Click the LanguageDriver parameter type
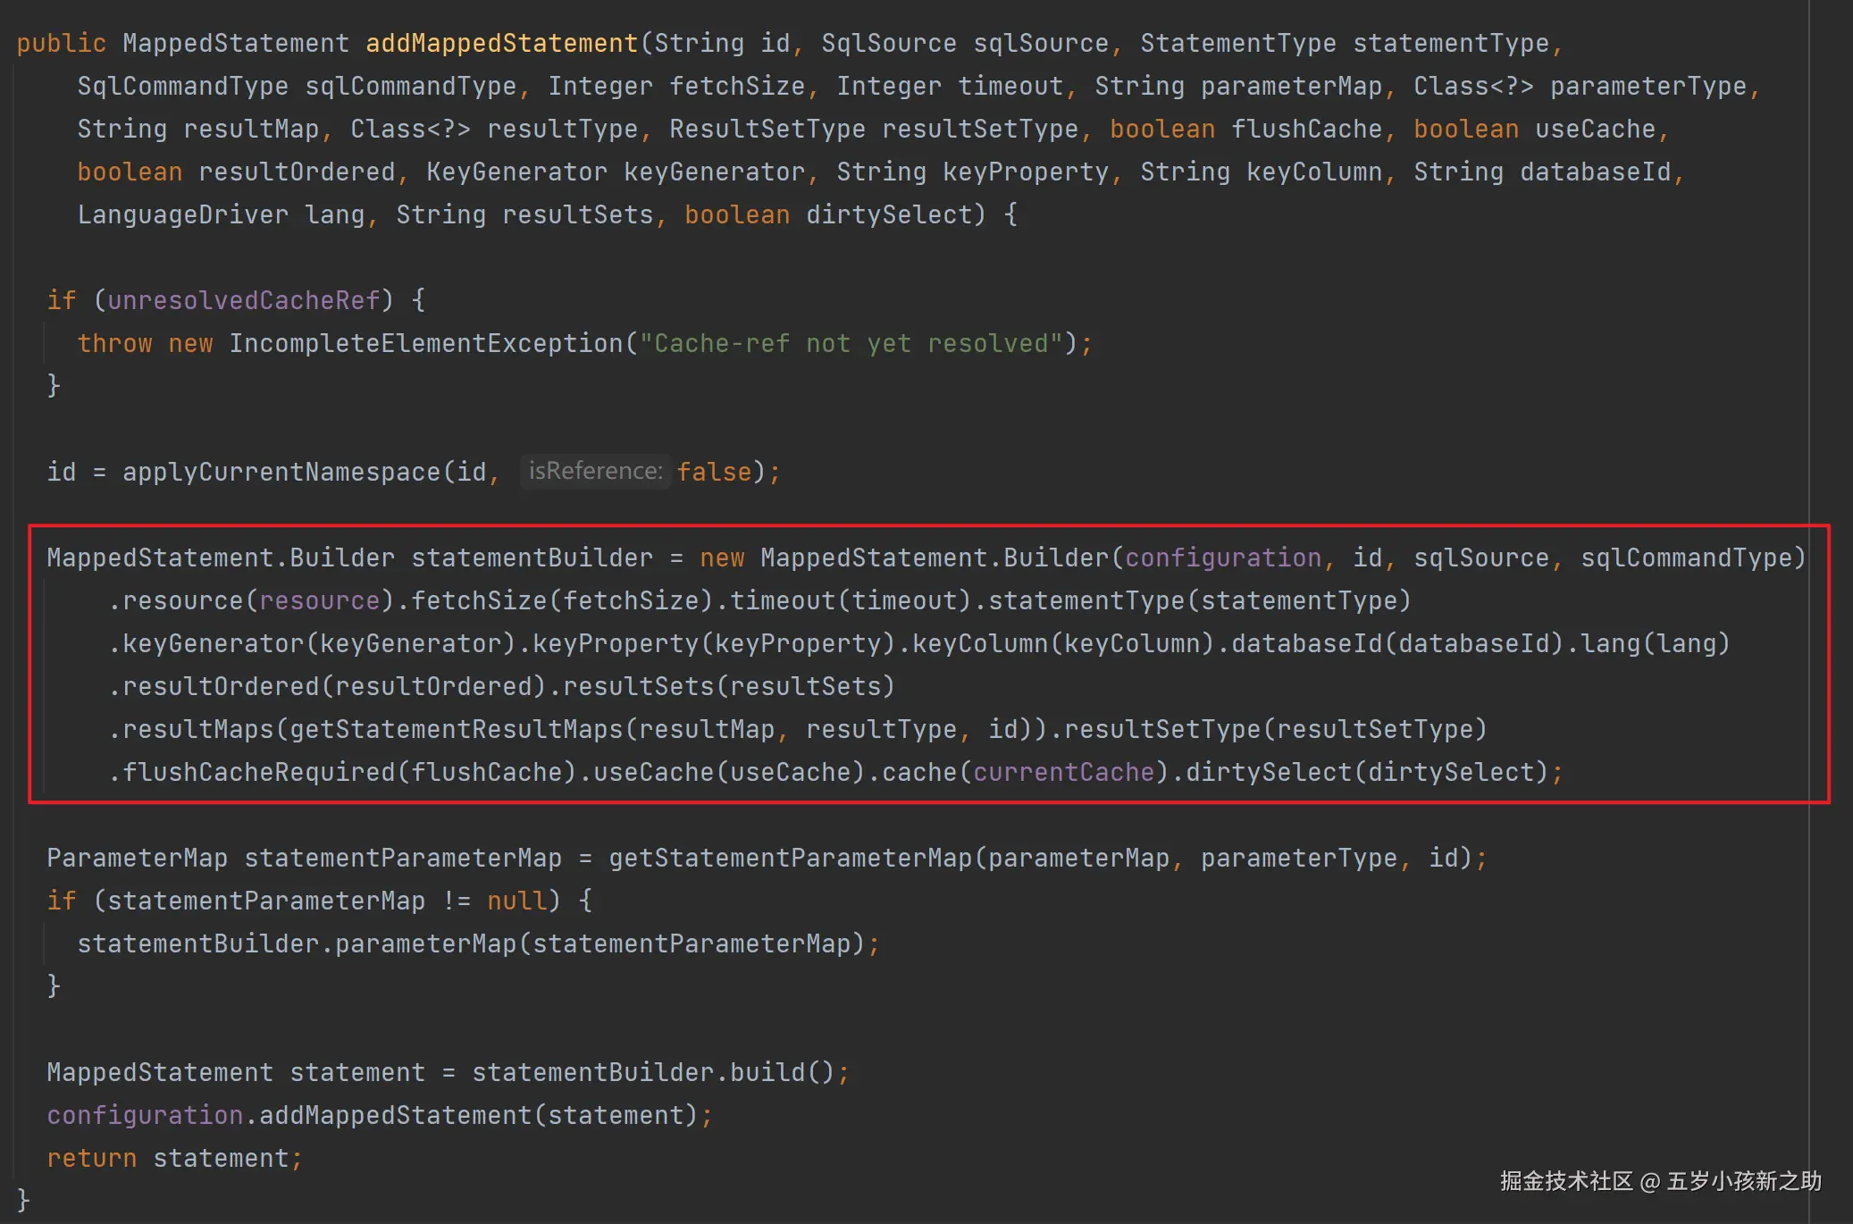Viewport: 1853px width, 1224px height. point(182,214)
